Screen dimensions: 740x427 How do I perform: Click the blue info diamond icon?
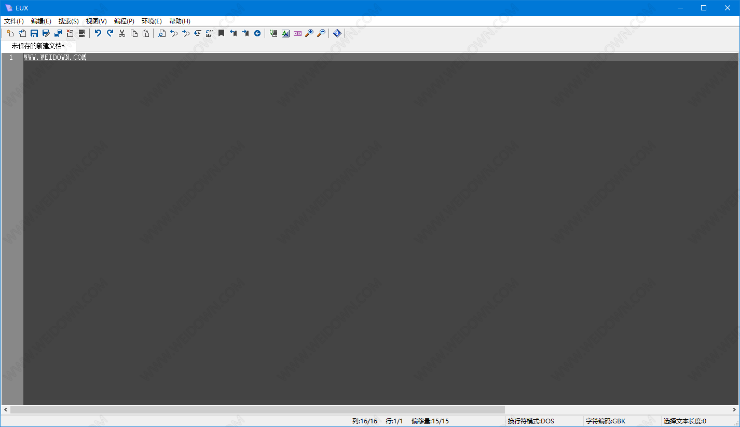tap(337, 33)
